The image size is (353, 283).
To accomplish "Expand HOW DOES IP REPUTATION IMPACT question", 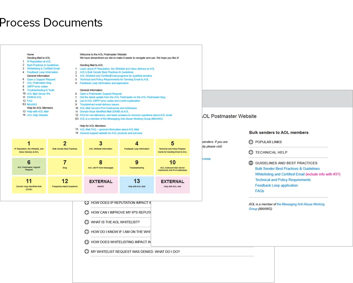I will pyautogui.click(x=87, y=203).
